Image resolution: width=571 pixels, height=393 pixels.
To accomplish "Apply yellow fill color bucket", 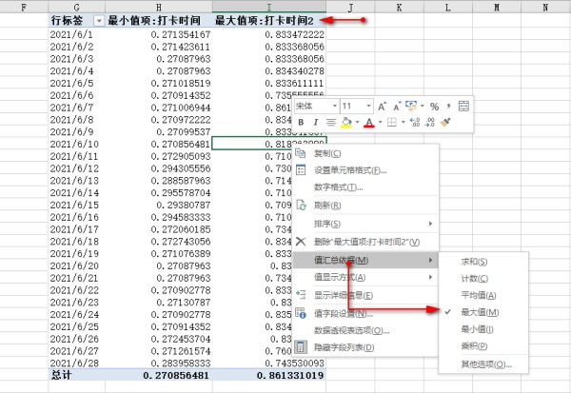I will click(x=346, y=123).
